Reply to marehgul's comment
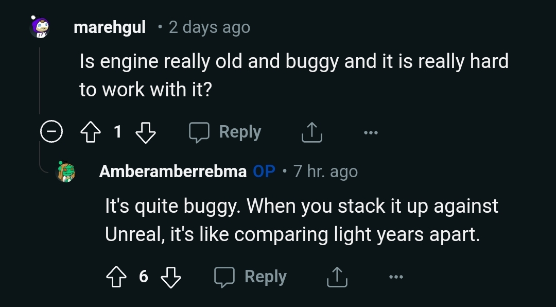 click(x=225, y=132)
